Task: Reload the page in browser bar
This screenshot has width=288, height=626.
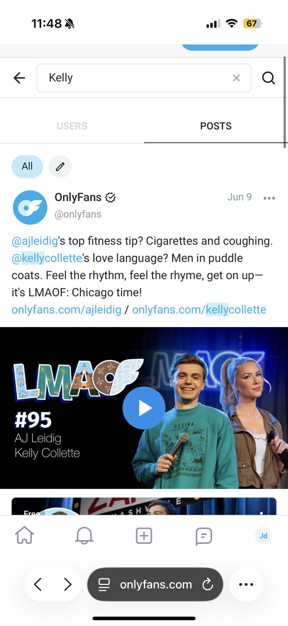Action: (207, 585)
